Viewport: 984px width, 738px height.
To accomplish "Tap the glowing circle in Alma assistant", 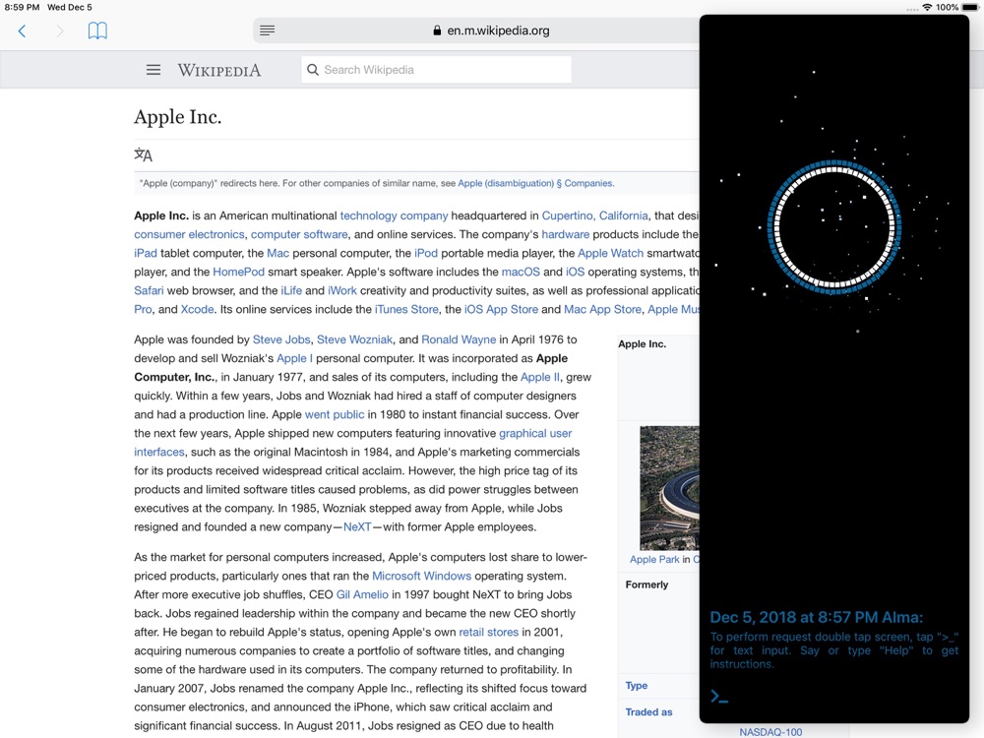I will [834, 227].
